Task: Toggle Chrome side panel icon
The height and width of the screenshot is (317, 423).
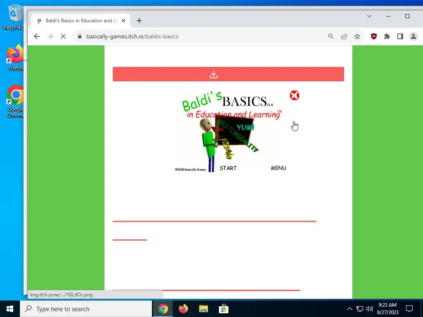Action: pyautogui.click(x=400, y=36)
